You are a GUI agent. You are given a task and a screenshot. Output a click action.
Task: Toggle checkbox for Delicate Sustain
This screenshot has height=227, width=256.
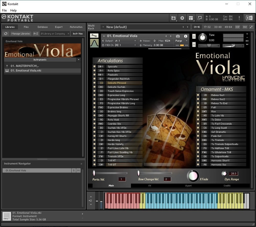click(x=94, y=87)
